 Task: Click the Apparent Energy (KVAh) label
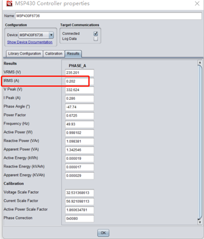pos(24,175)
